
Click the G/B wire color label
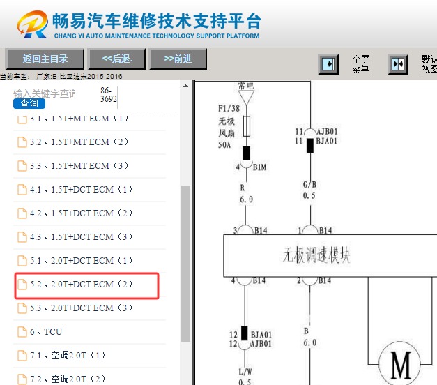click(309, 184)
